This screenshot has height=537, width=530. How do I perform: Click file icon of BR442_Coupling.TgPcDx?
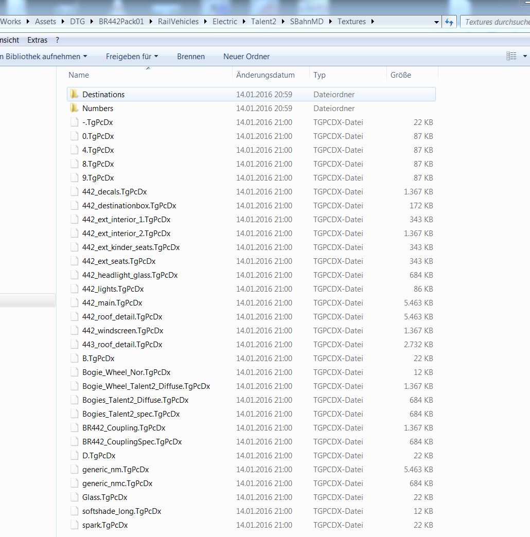[x=74, y=427]
